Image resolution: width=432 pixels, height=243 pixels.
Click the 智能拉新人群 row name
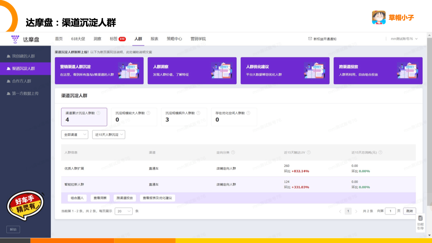pos(74,184)
